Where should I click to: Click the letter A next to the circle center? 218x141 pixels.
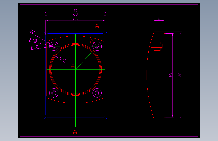[x=73, y=66]
